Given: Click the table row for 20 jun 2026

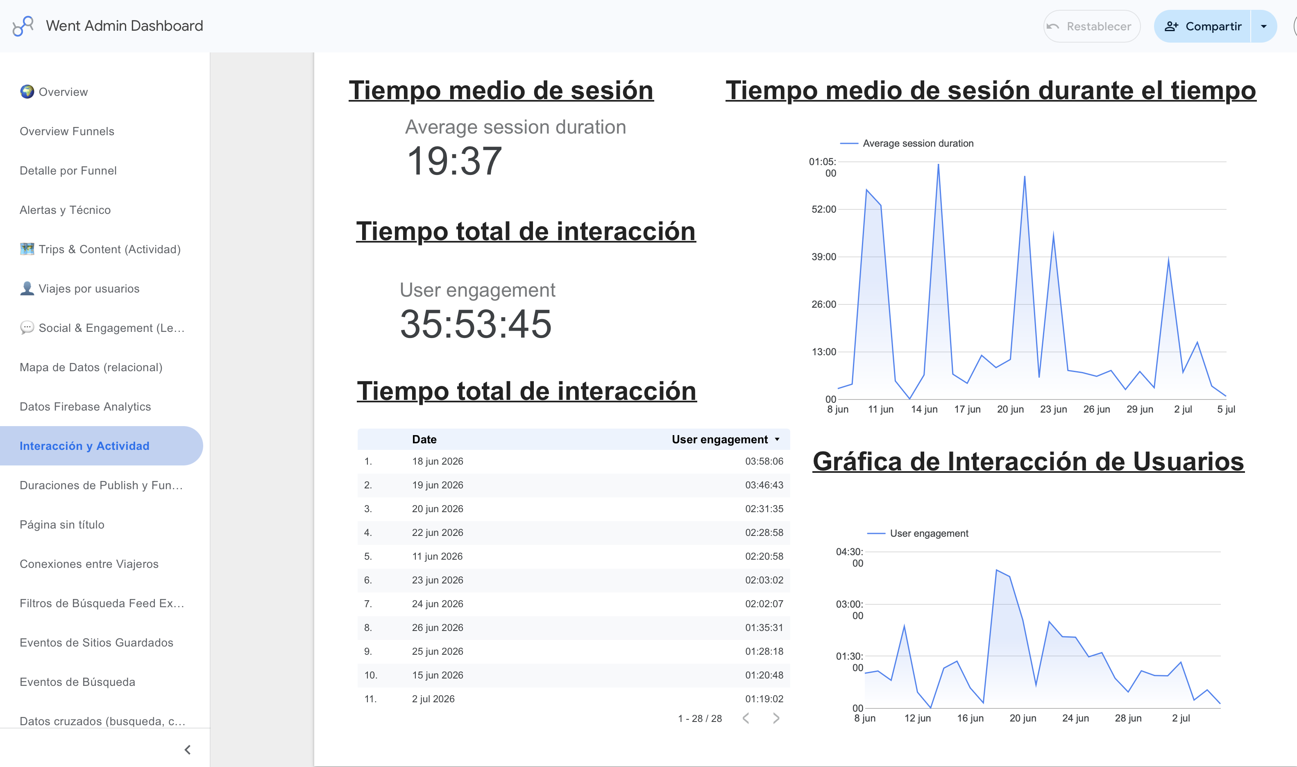Looking at the screenshot, I should tap(574, 508).
